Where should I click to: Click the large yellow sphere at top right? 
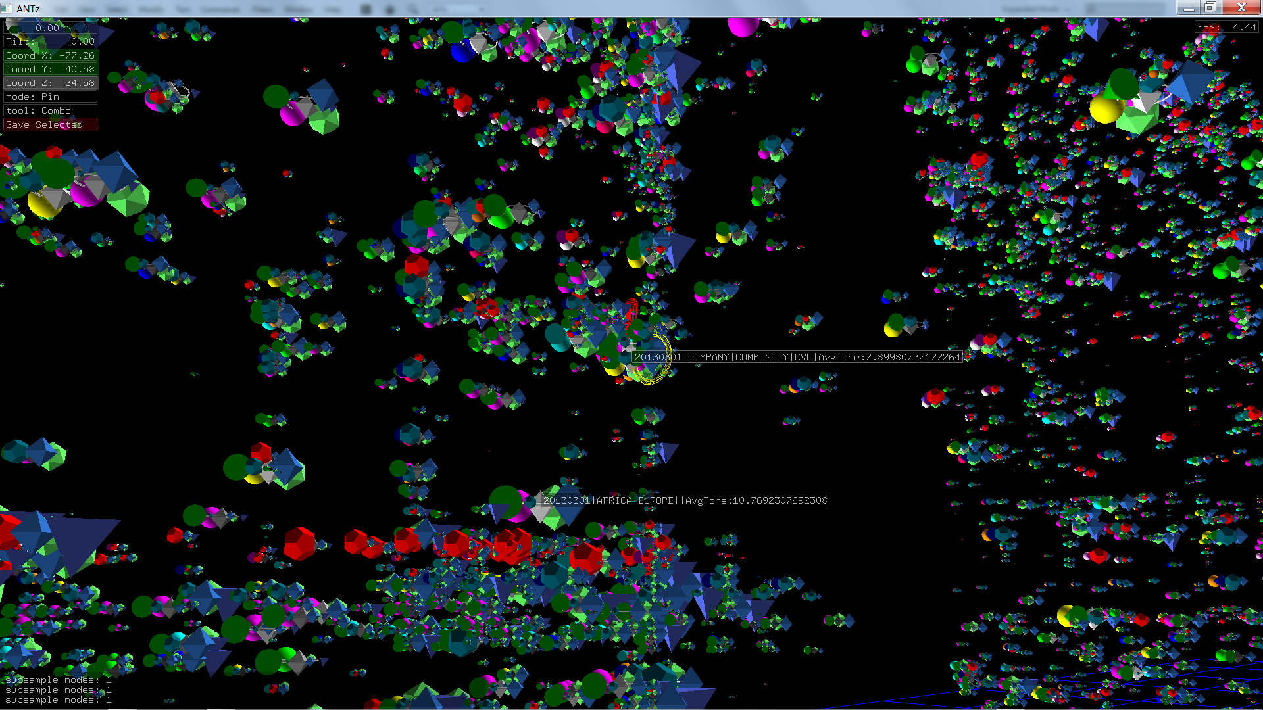point(1105,108)
